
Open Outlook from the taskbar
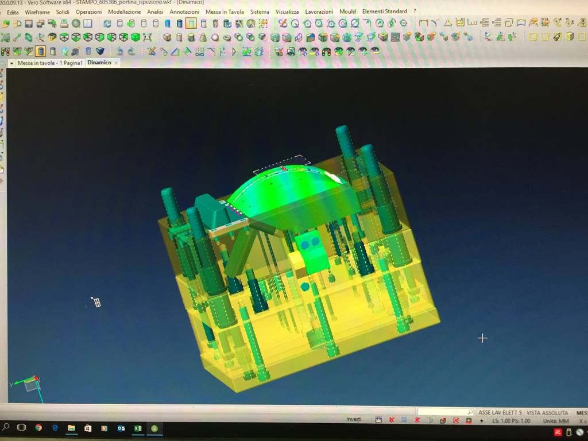coord(121,428)
